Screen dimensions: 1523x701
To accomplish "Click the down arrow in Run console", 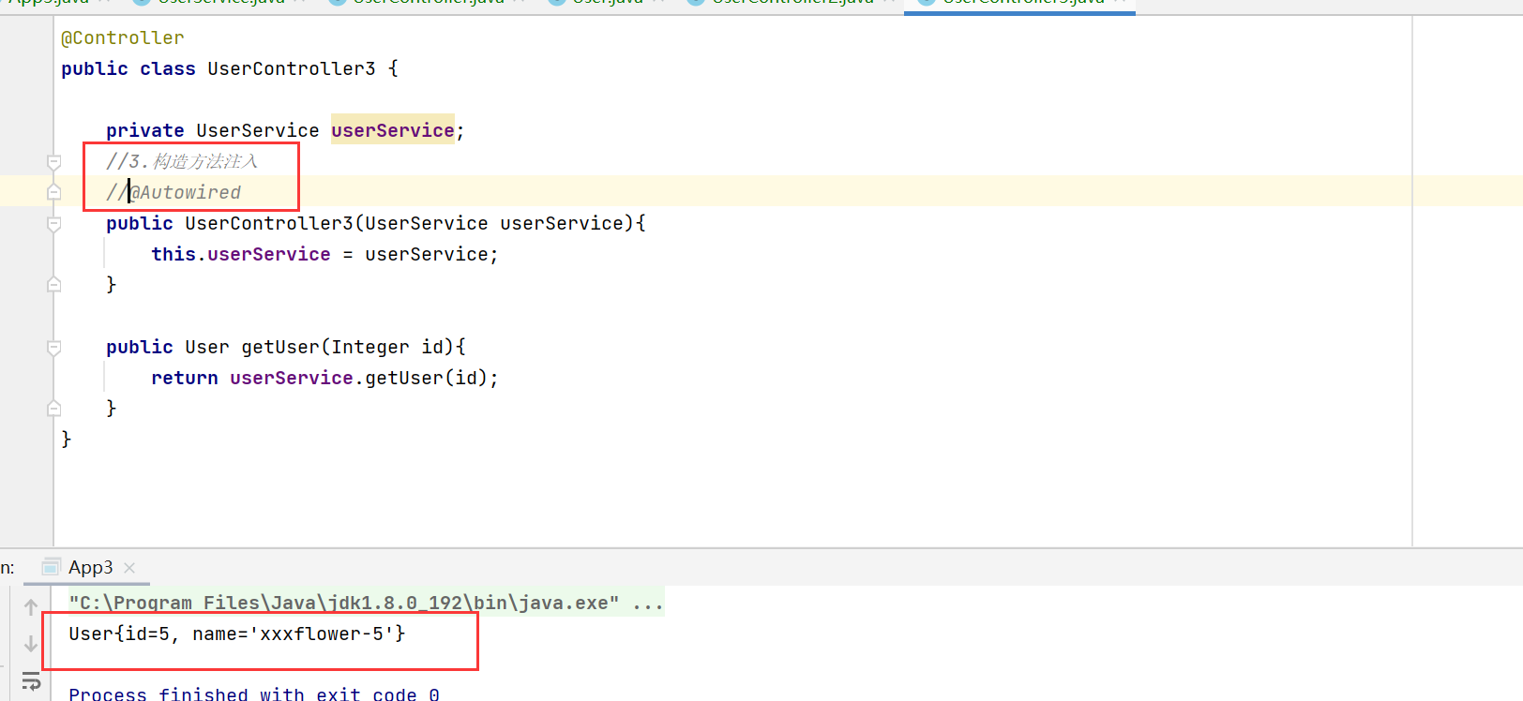I will coord(31,644).
